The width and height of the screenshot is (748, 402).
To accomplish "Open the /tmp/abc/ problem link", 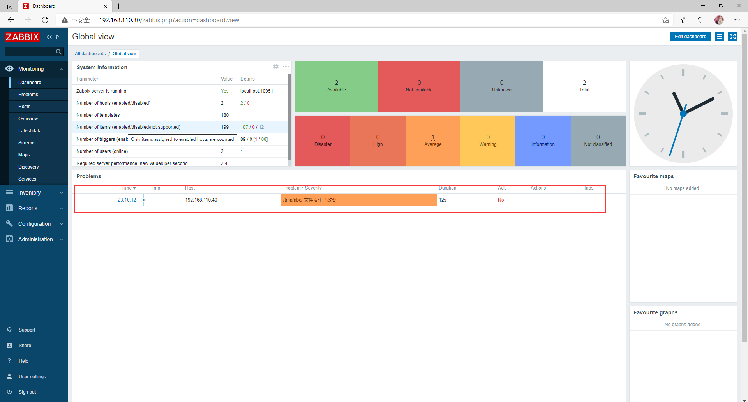I will coord(310,200).
